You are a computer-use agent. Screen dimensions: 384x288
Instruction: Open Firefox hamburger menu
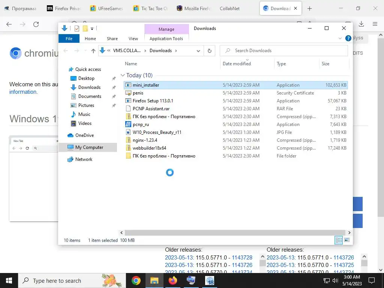(x=375, y=24)
